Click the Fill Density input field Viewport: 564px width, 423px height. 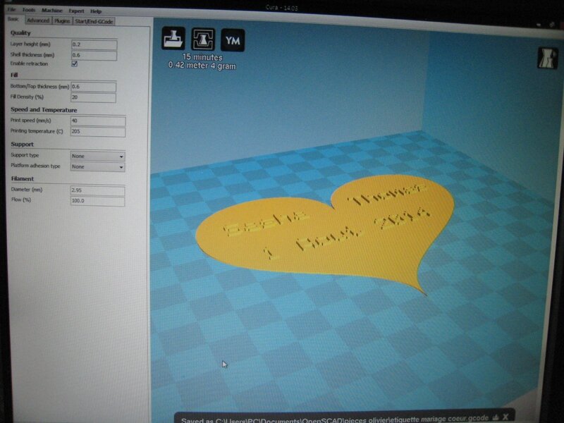pyautogui.click(x=93, y=97)
